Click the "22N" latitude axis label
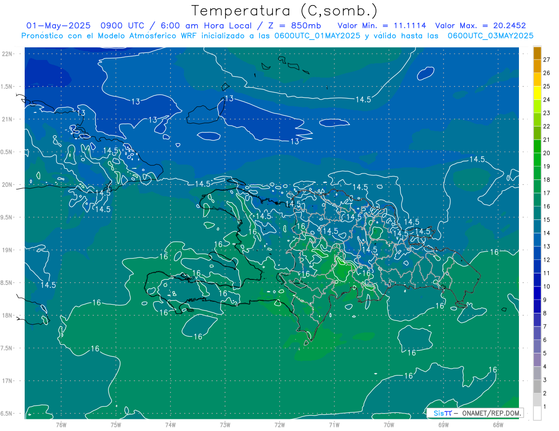Image resolution: width=559 pixels, height=431 pixels. click(x=7, y=53)
